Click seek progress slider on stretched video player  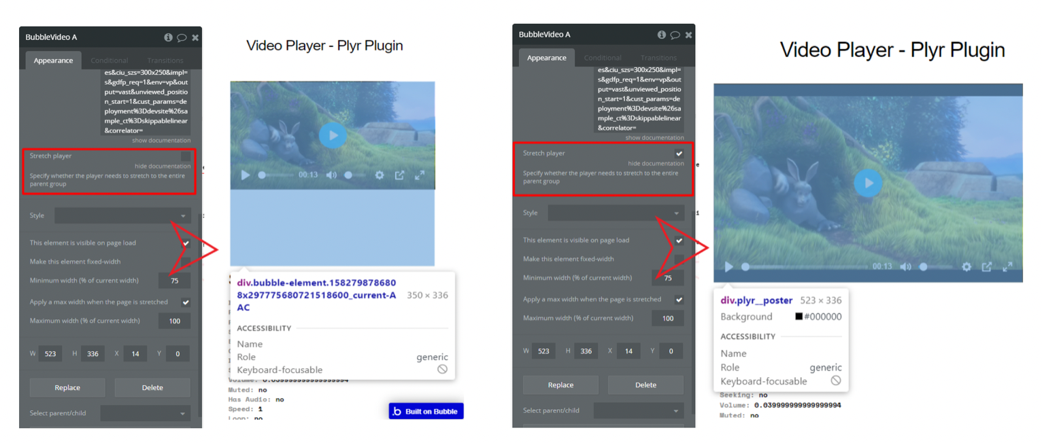coord(805,267)
